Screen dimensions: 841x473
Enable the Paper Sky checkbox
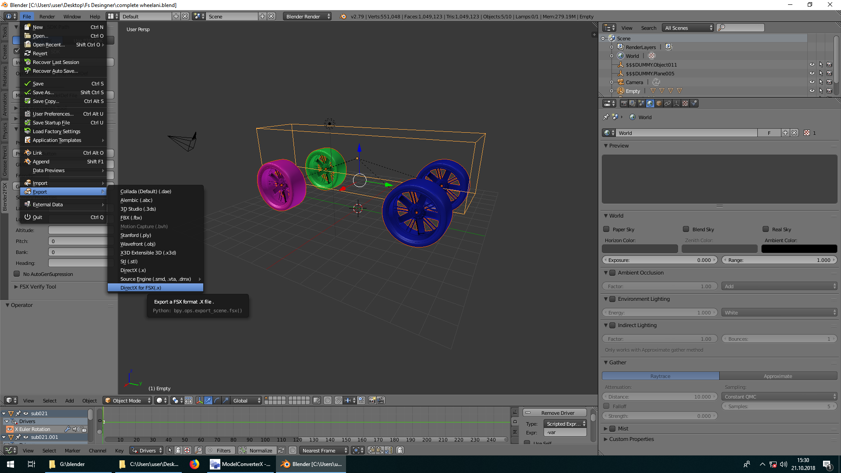606,229
